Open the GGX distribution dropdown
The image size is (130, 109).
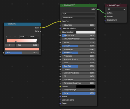(79, 14)
